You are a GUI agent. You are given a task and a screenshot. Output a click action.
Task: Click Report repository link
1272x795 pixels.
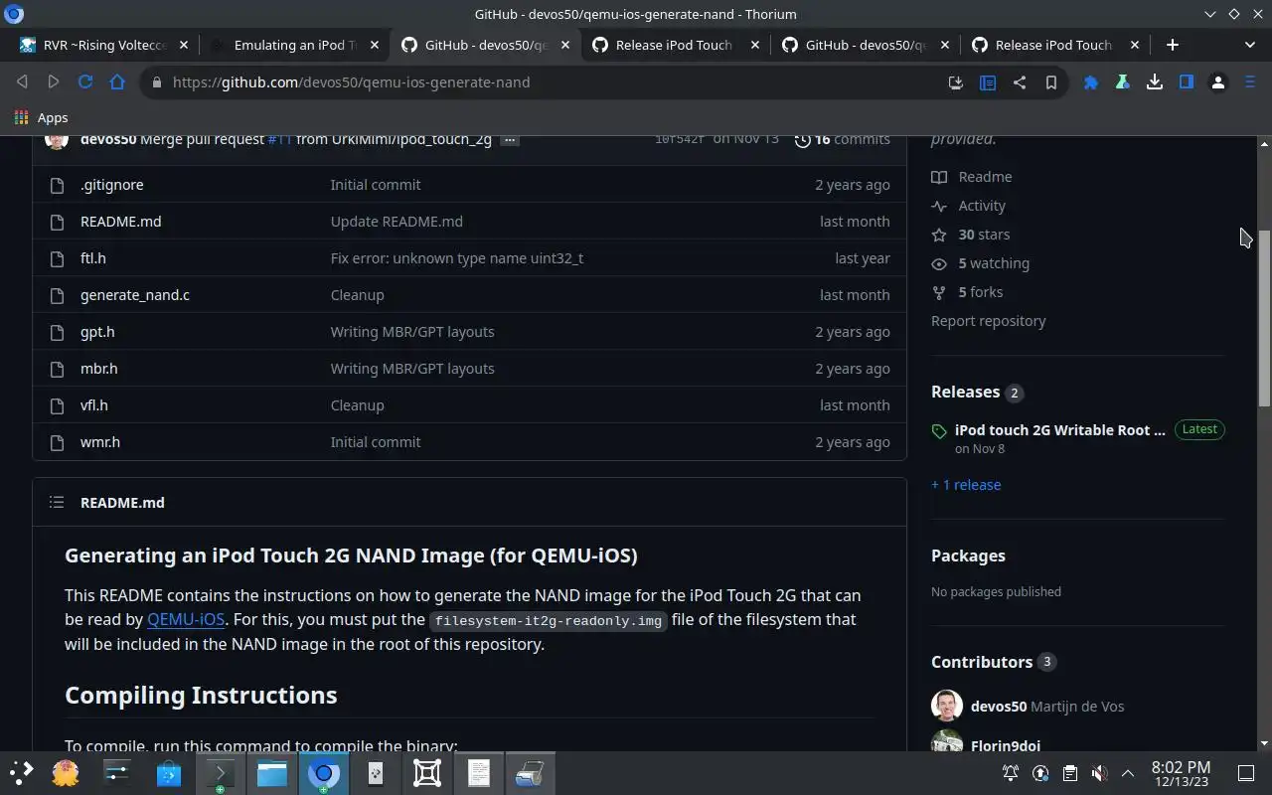pos(988,321)
